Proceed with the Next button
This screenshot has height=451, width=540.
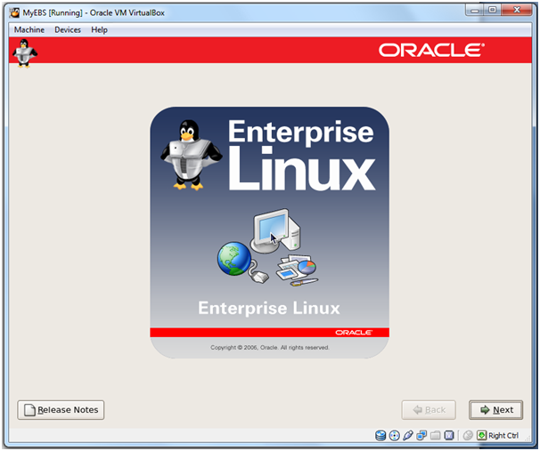496,410
